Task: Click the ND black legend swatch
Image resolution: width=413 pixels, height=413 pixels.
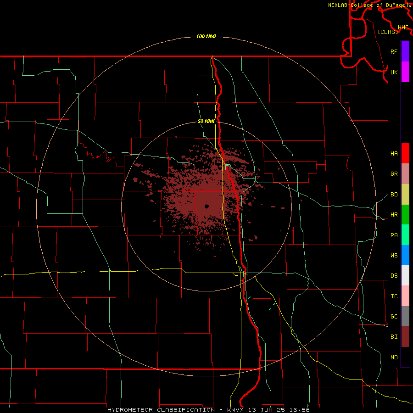Action: [x=405, y=357]
